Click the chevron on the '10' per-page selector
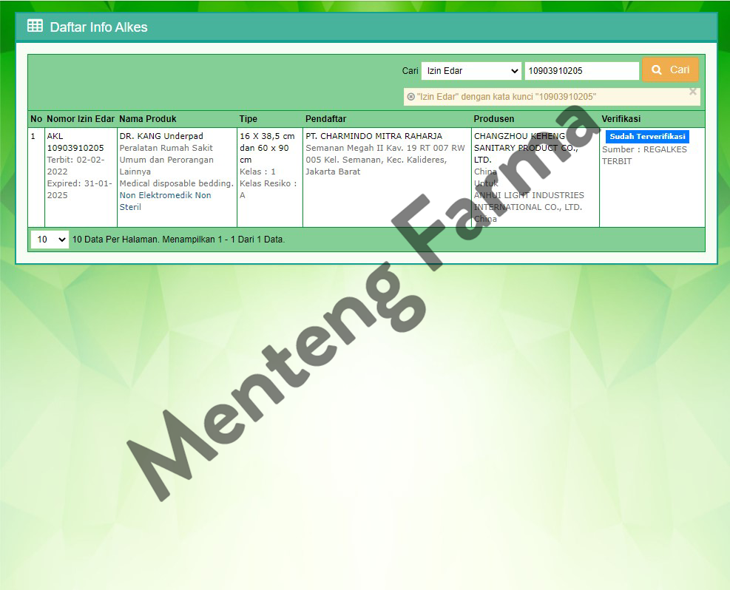Image resolution: width=730 pixels, height=590 pixels. [x=62, y=240]
